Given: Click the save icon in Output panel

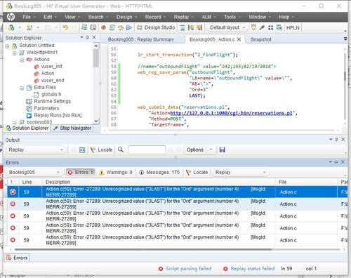Looking at the screenshot, I should pyautogui.click(x=223, y=150).
